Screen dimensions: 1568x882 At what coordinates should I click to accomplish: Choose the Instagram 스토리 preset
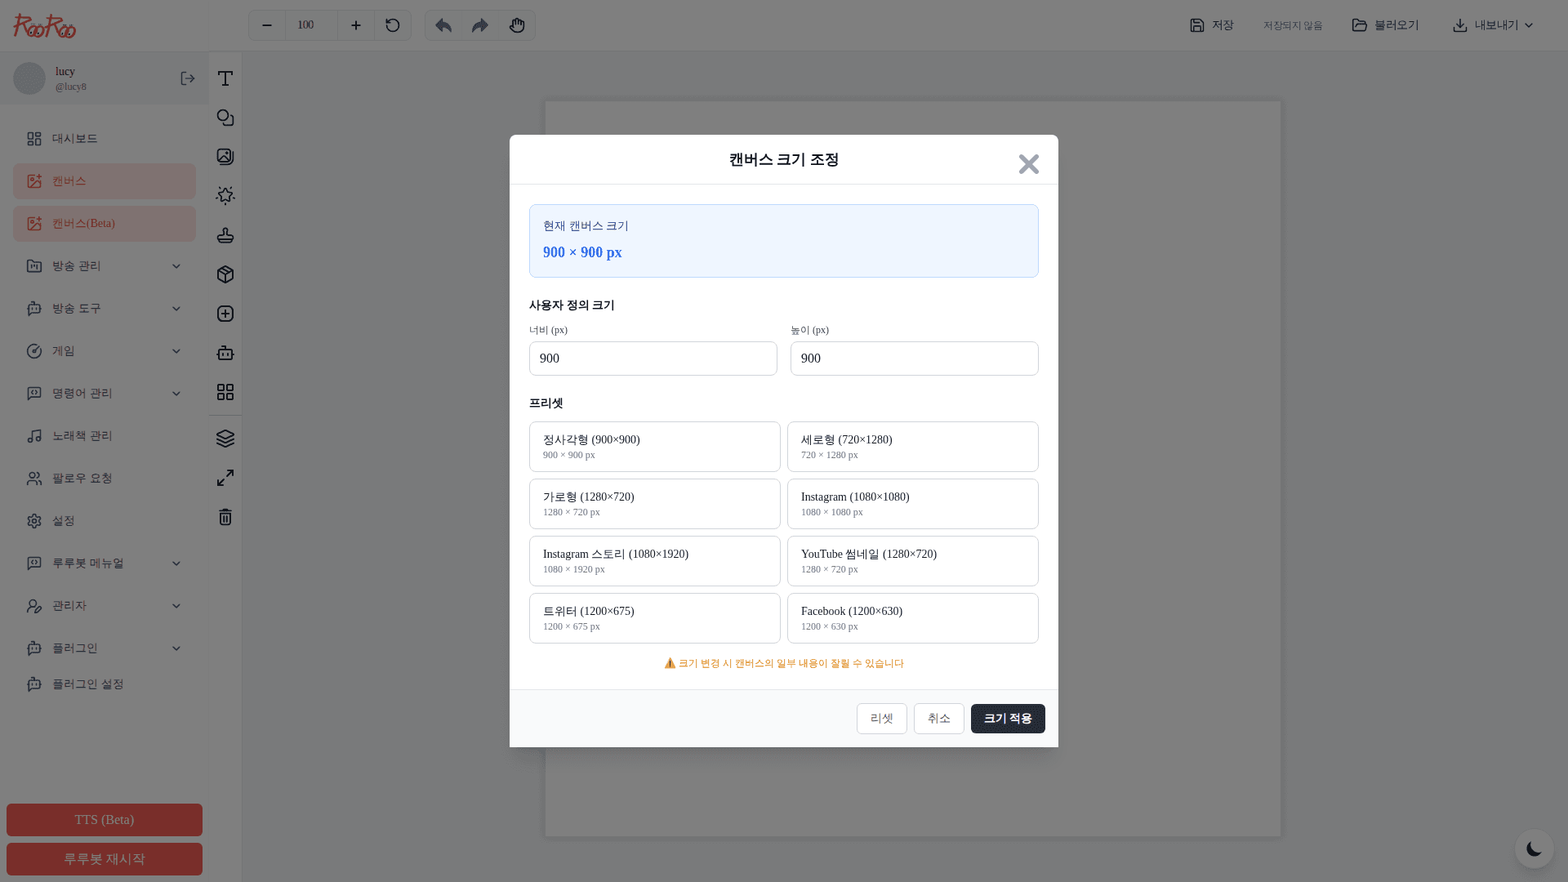pos(654,561)
